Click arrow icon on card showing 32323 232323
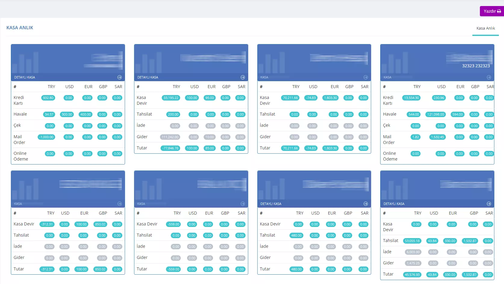The image size is (504, 284). click(x=489, y=77)
